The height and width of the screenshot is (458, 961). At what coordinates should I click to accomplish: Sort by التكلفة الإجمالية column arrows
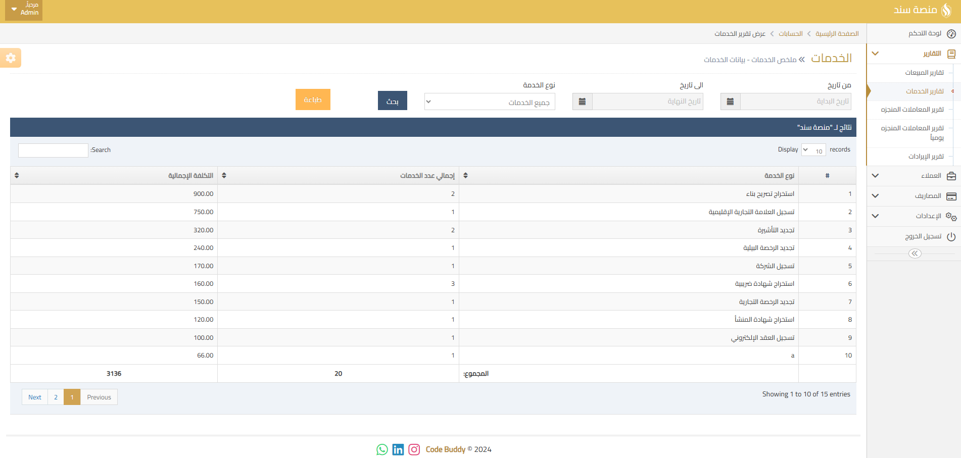[x=17, y=175]
